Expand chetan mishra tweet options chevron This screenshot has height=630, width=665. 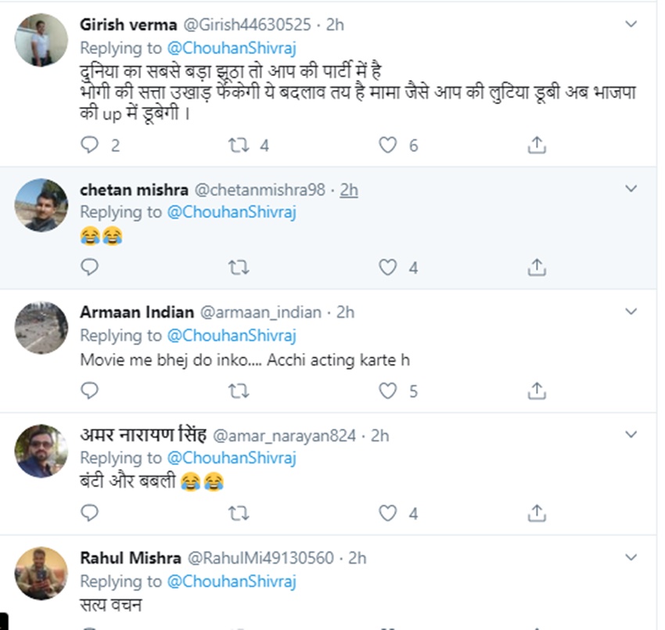point(631,189)
